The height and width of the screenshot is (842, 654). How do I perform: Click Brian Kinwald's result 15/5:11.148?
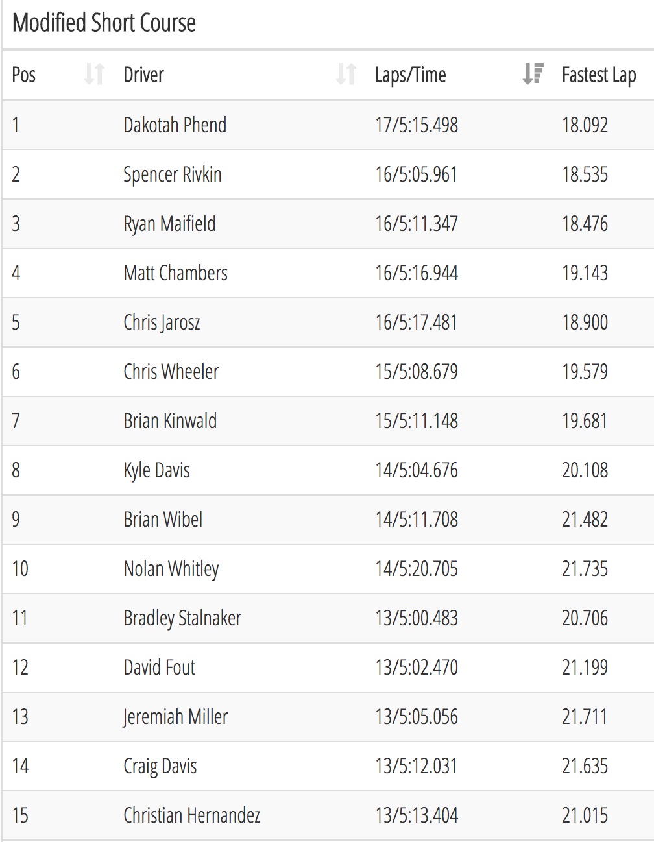(x=417, y=421)
